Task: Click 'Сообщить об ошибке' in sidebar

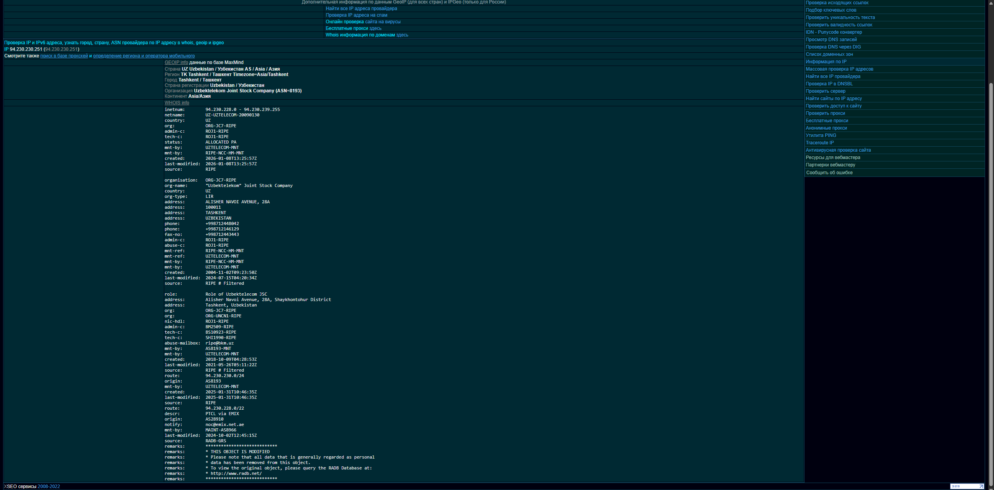Action: (829, 173)
